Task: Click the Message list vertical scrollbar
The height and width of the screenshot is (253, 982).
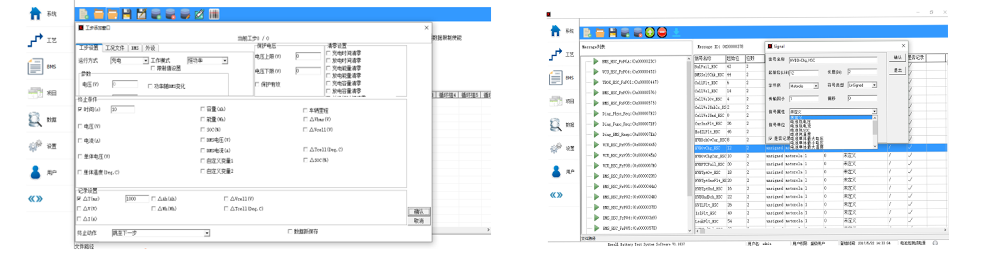Action: coord(689,143)
